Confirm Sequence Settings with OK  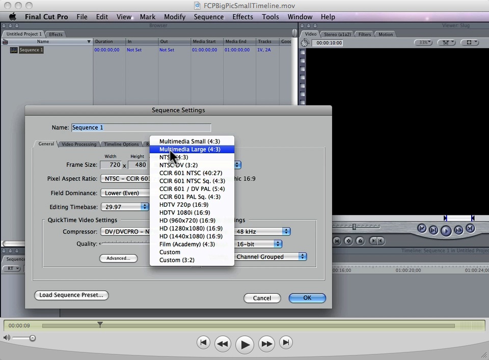coord(307,298)
